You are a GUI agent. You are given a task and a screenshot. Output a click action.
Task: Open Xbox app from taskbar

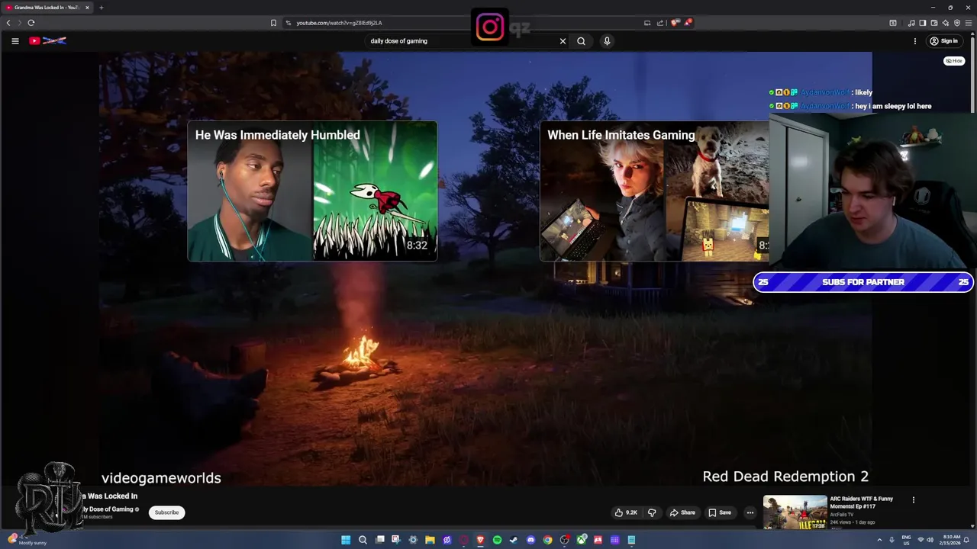click(581, 540)
